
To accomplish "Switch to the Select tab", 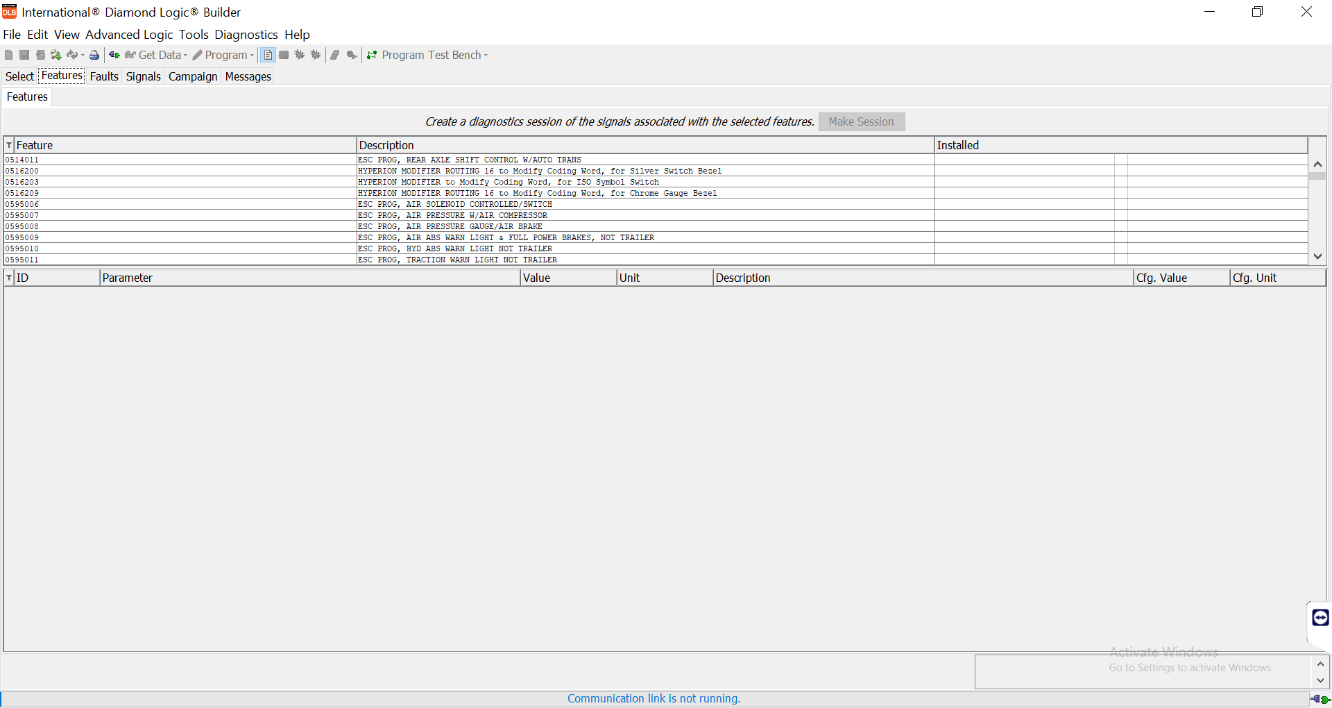I will [19, 76].
